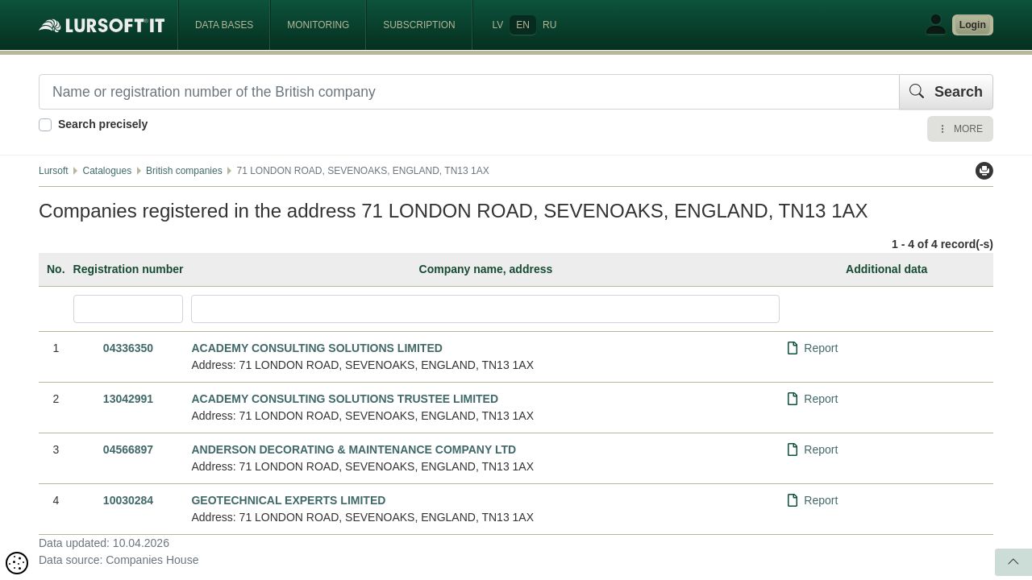Click the document icon for Academy Consulting Solutions Limited
Image resolution: width=1032 pixels, height=580 pixels.
793,348
